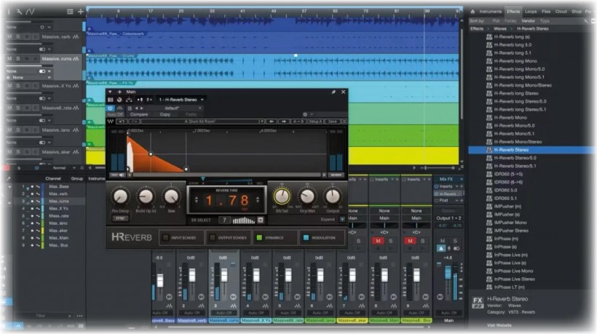Mute the Massive..verb track
This screenshot has width=597, height=334.
click(9, 36)
